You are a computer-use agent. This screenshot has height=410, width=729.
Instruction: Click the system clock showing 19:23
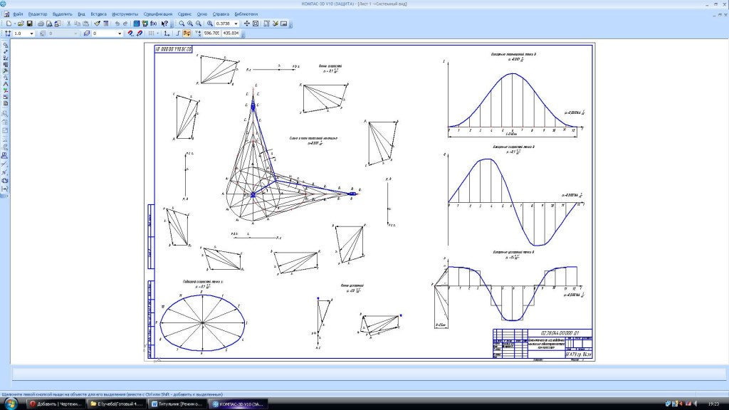[x=713, y=404]
